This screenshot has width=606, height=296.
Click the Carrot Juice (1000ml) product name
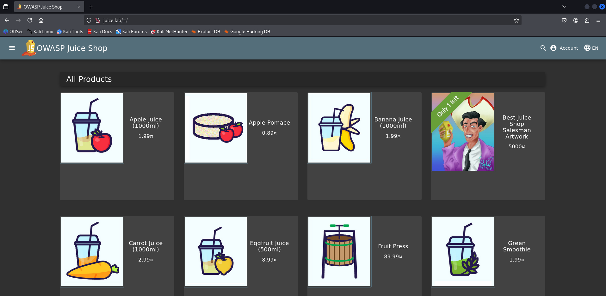145,246
